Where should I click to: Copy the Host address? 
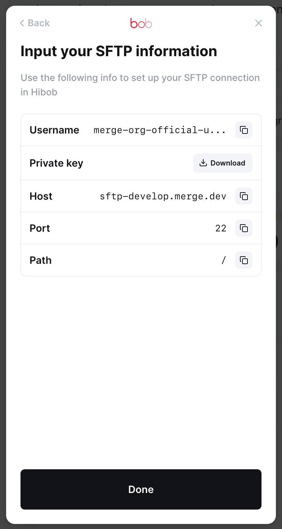(244, 196)
